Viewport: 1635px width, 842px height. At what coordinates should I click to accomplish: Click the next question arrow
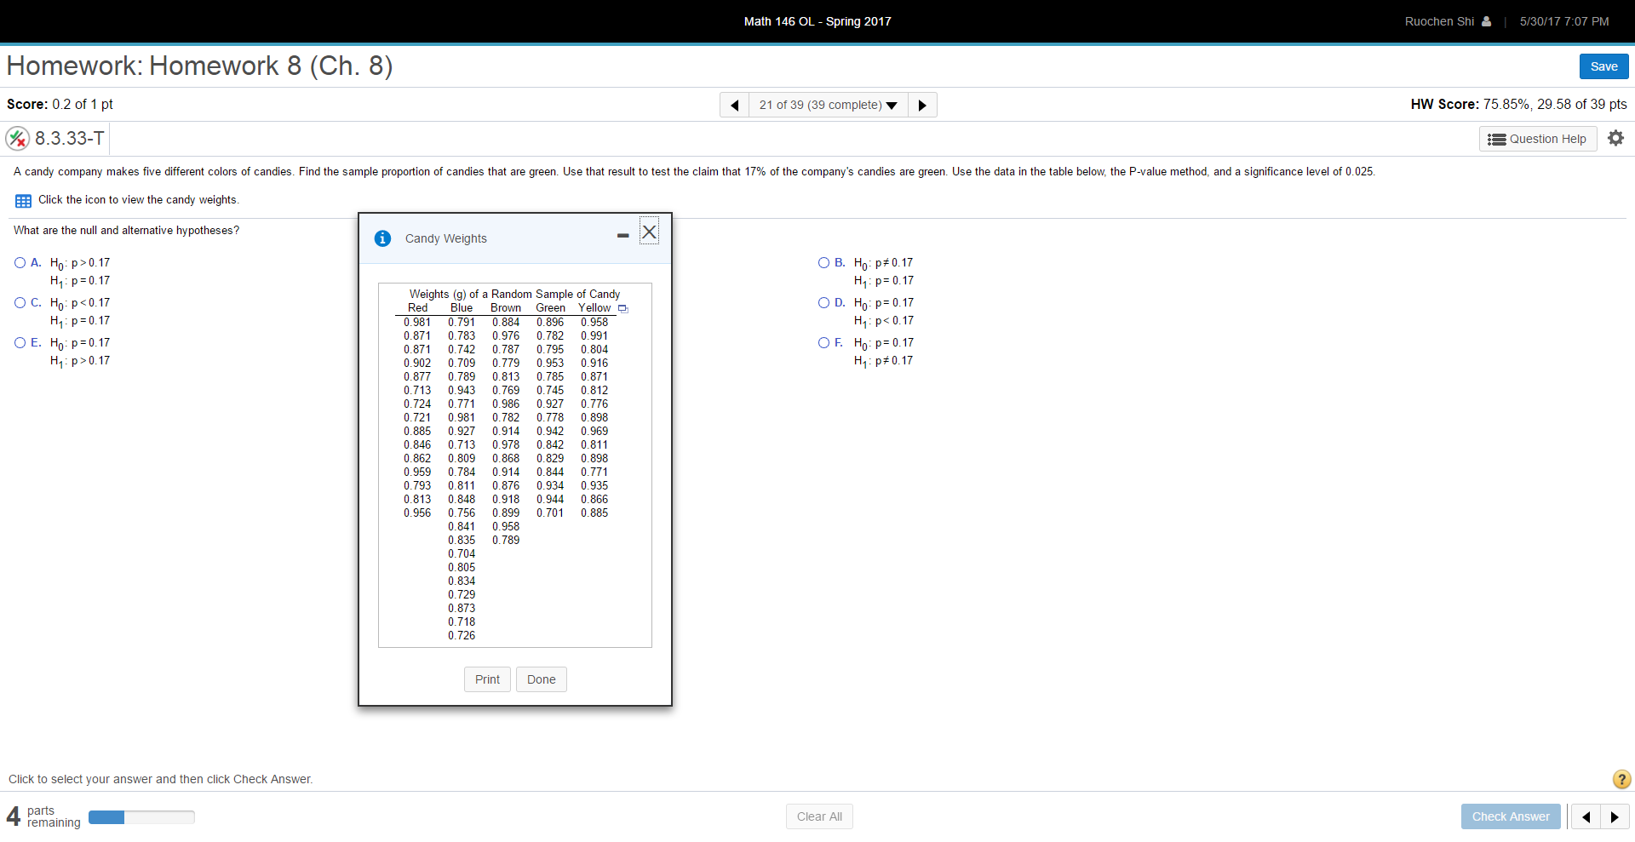(922, 105)
